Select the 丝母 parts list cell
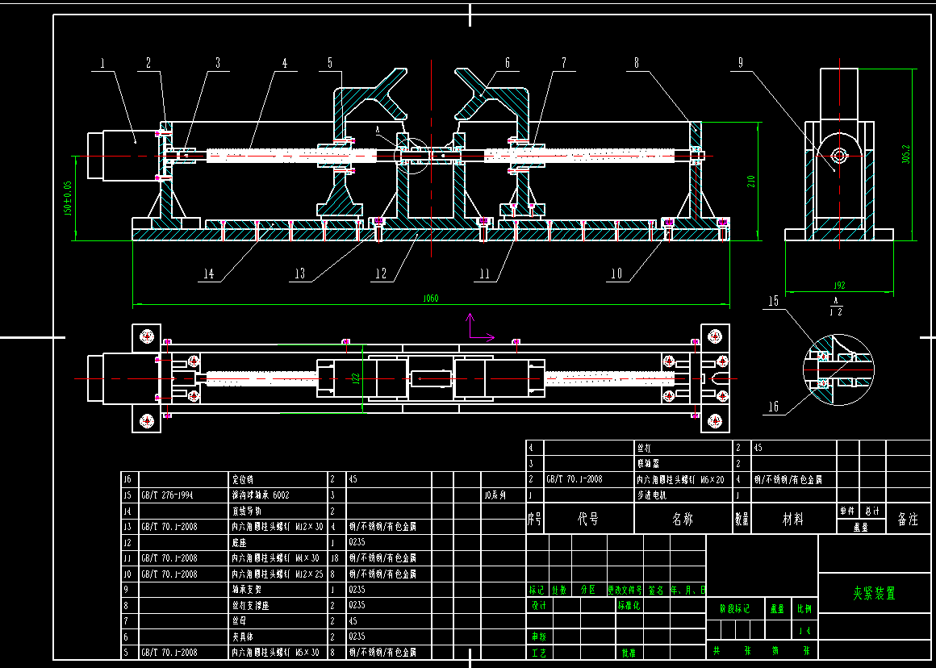 (x=278, y=621)
